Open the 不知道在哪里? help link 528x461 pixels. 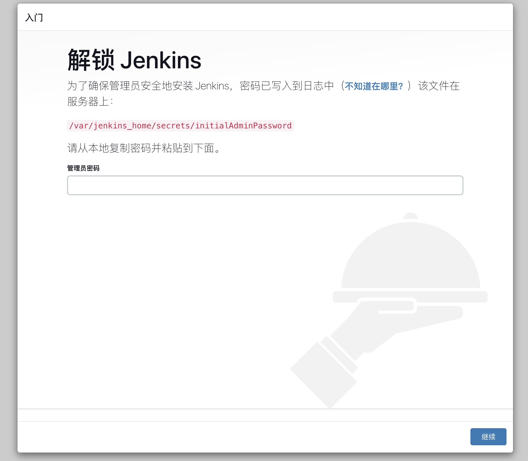tap(374, 86)
